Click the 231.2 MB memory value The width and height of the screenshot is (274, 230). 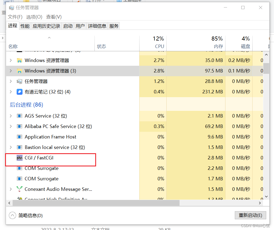point(213,92)
